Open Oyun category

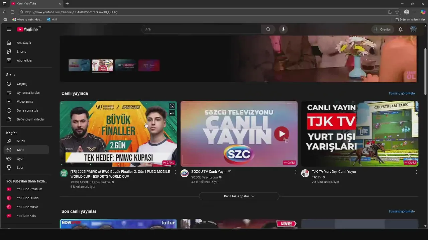click(x=27, y=159)
